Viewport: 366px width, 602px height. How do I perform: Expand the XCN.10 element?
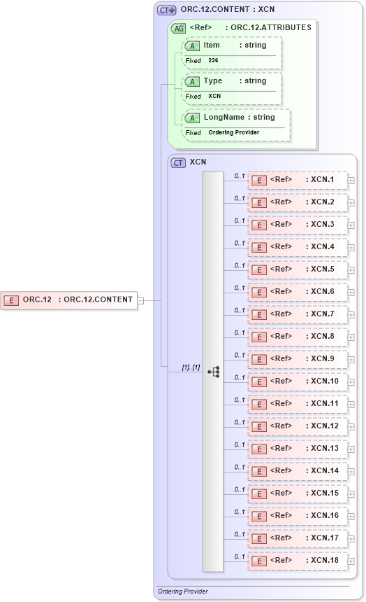pyautogui.click(x=351, y=382)
